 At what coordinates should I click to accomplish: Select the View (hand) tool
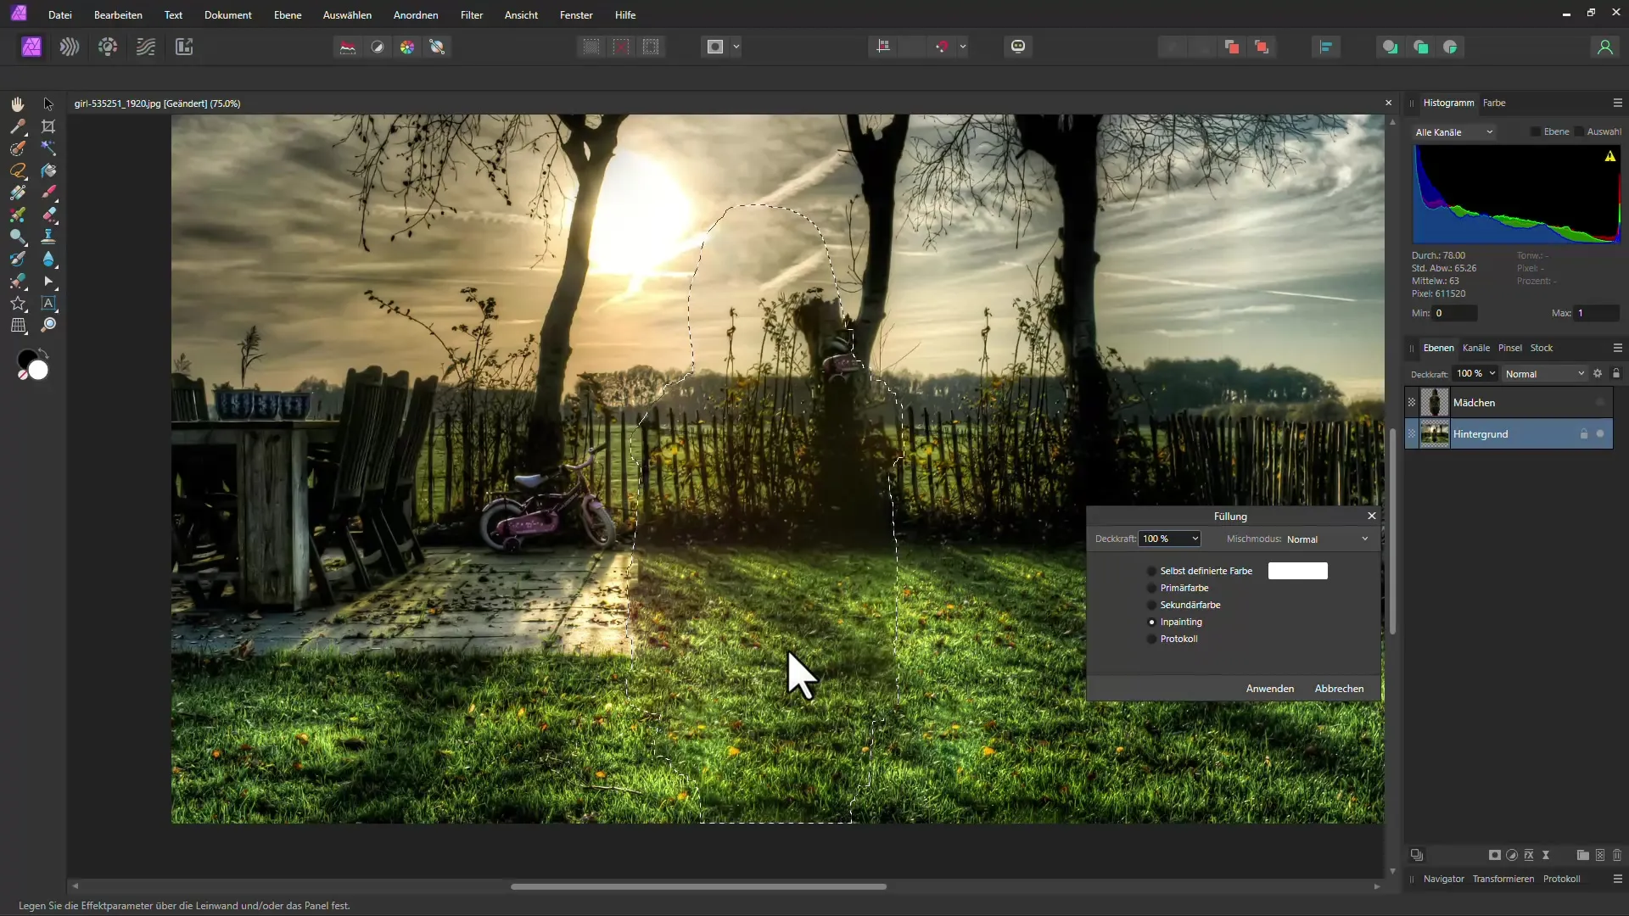pyautogui.click(x=18, y=103)
